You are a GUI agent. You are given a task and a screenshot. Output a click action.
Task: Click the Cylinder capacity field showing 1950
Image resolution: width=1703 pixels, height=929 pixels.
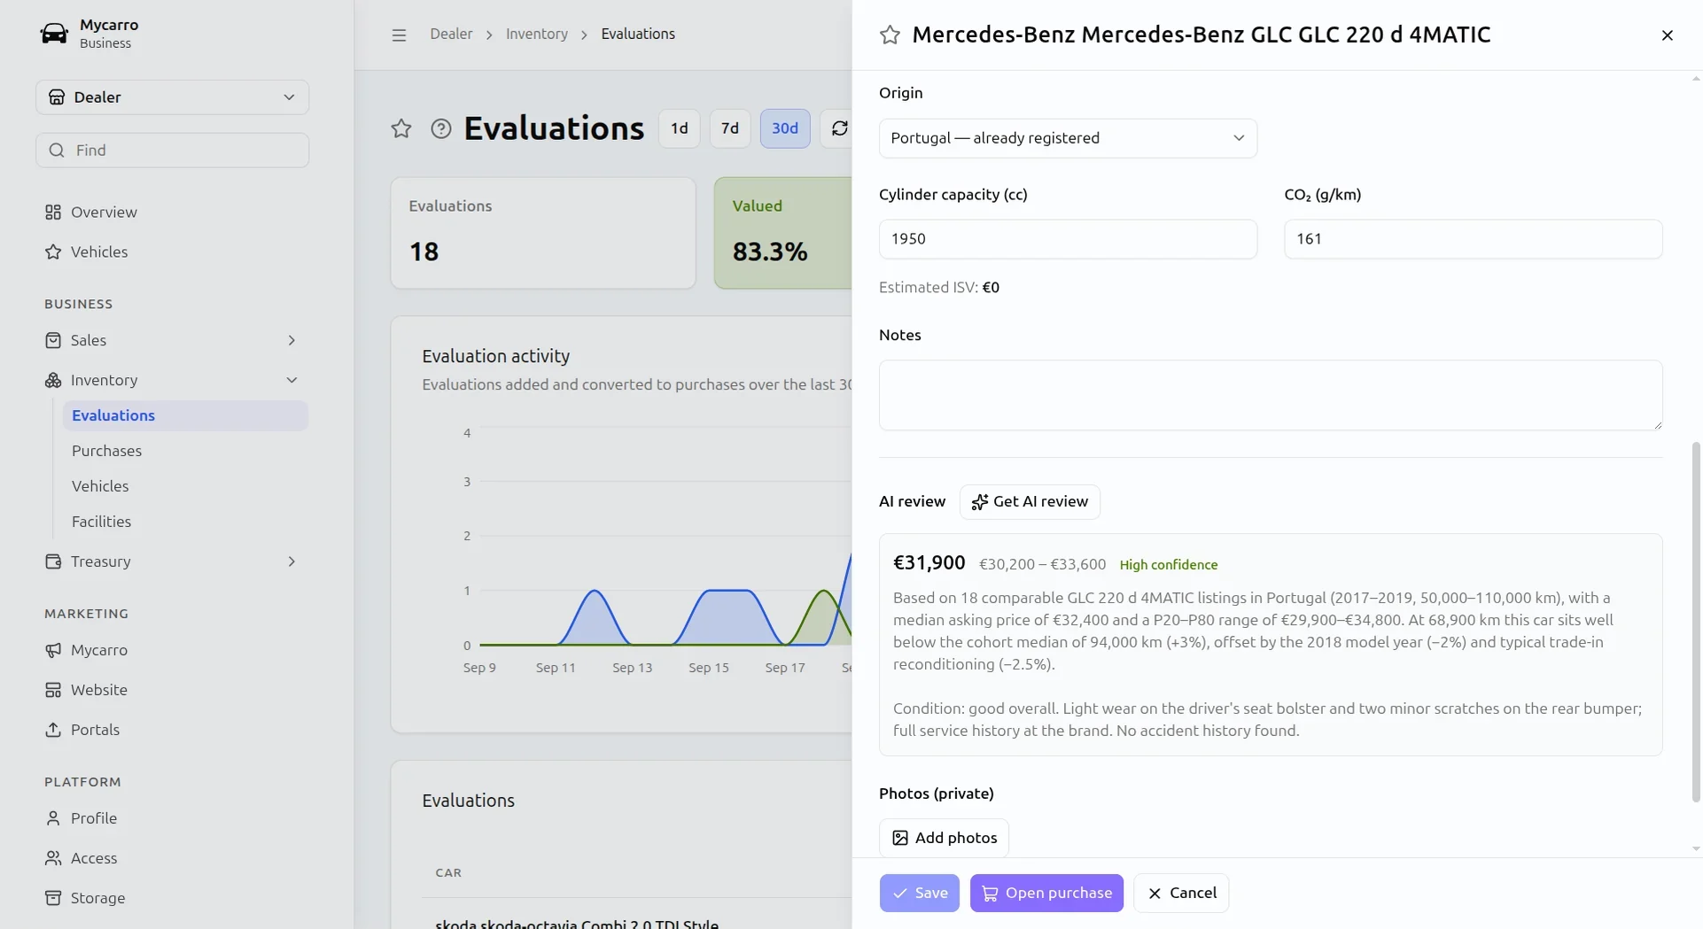coord(1068,239)
